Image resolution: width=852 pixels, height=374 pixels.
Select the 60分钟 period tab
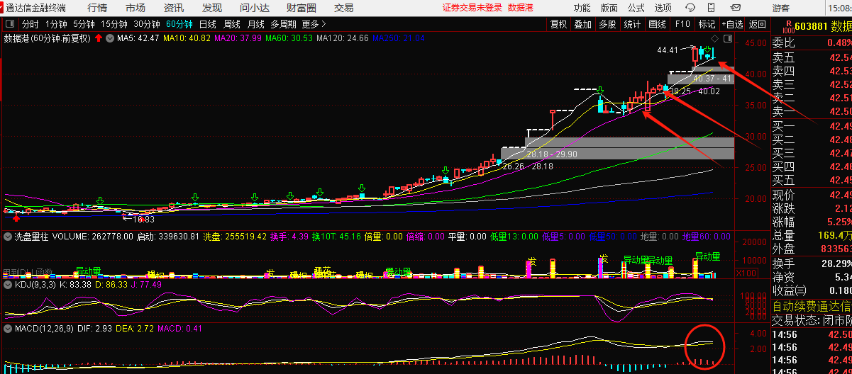[179, 24]
